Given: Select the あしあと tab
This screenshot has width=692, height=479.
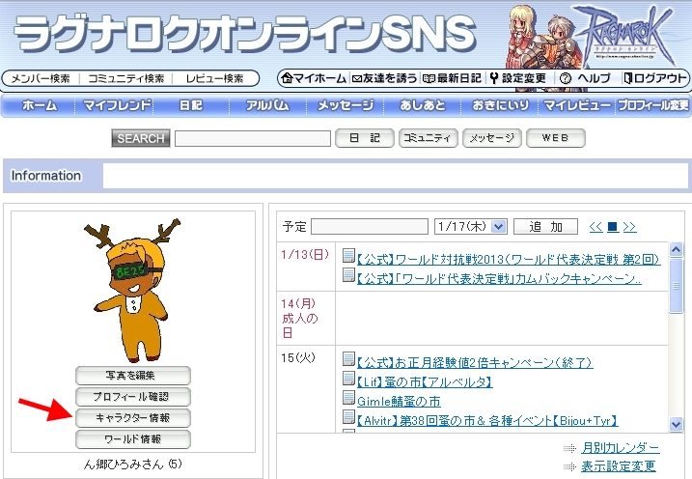Looking at the screenshot, I should coord(423,105).
